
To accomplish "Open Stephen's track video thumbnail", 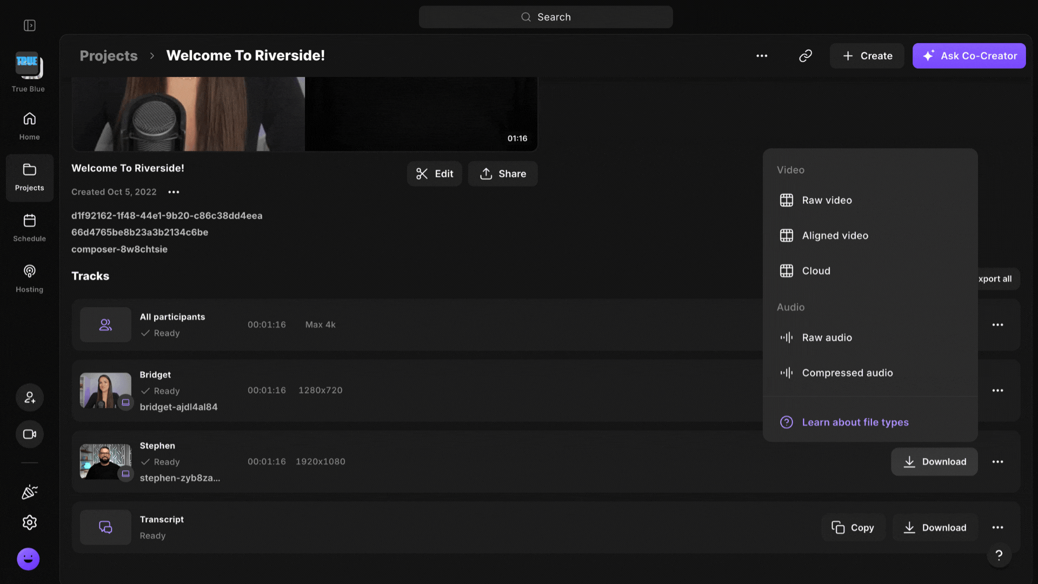I will tap(105, 461).
